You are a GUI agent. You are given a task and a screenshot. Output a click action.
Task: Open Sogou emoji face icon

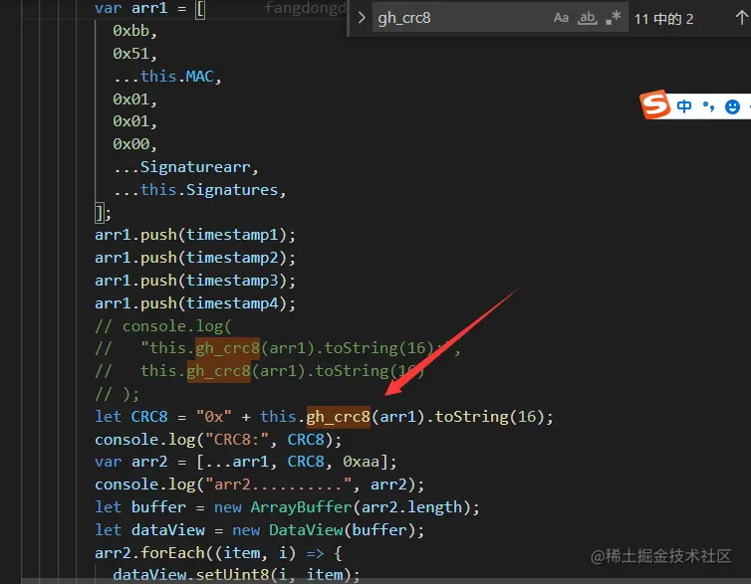click(732, 106)
